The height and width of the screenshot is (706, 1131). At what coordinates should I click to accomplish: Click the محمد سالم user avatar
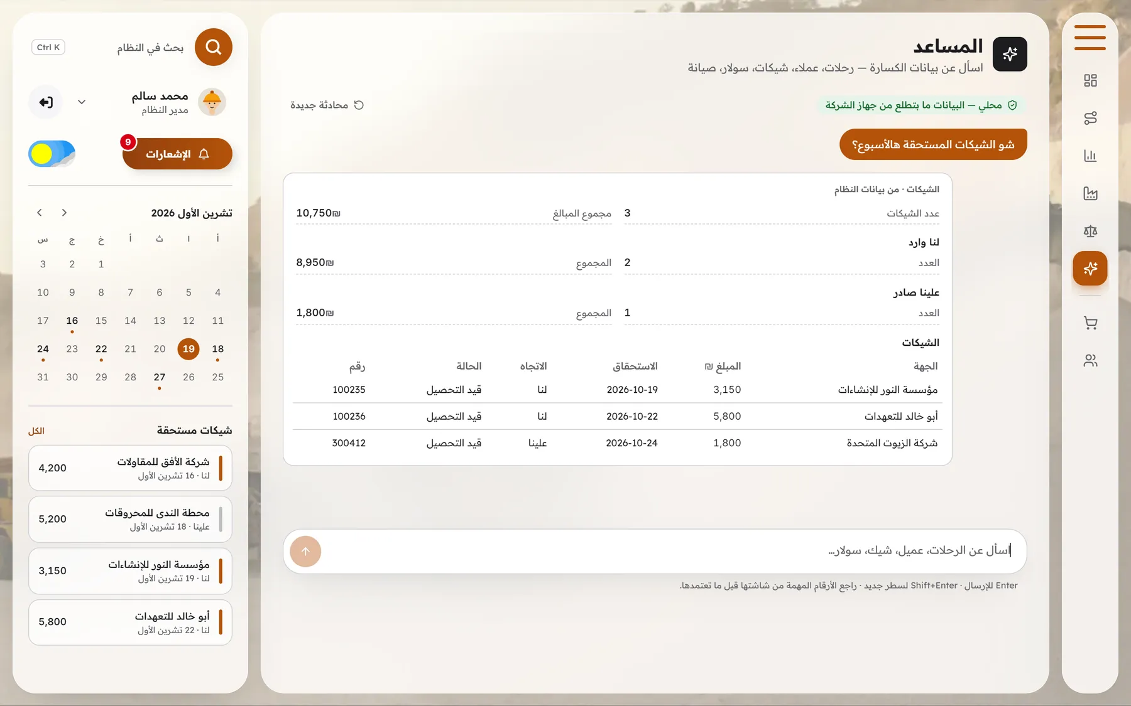point(212,102)
